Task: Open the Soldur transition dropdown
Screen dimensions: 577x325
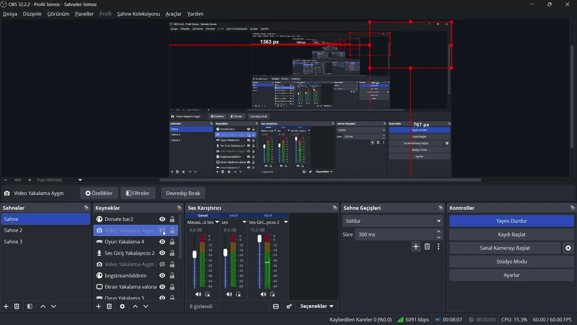Action: [x=393, y=221]
